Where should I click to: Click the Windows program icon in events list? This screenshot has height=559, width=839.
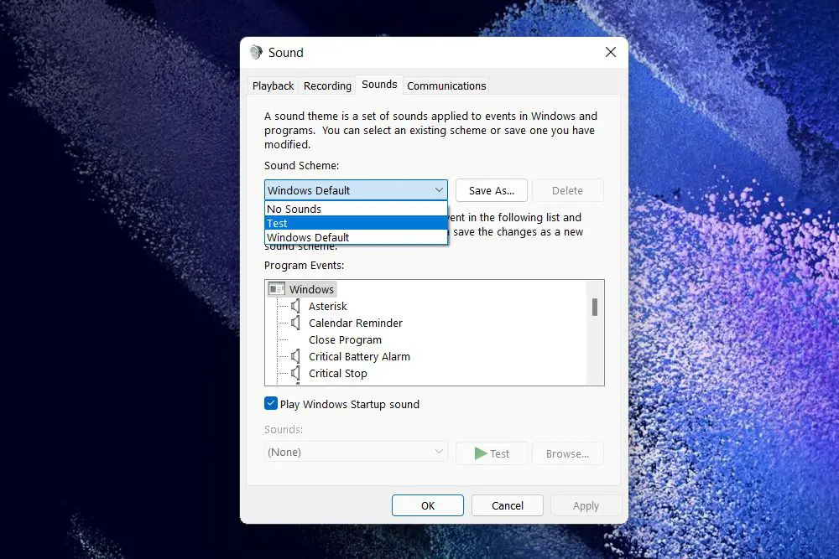point(277,289)
